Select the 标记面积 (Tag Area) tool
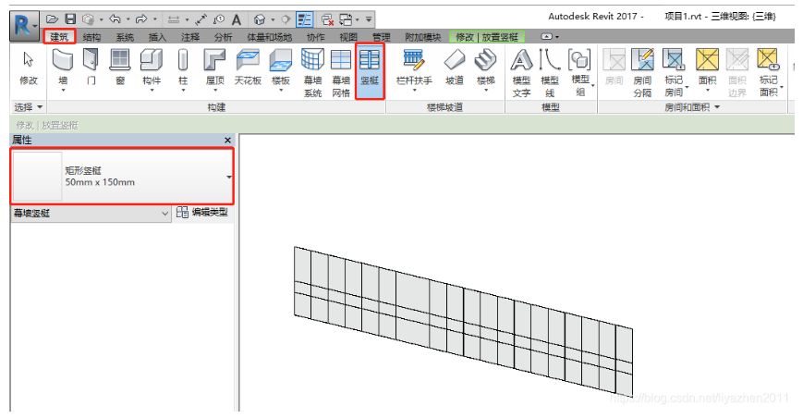Viewport: 803px width, 418px height. [769, 72]
